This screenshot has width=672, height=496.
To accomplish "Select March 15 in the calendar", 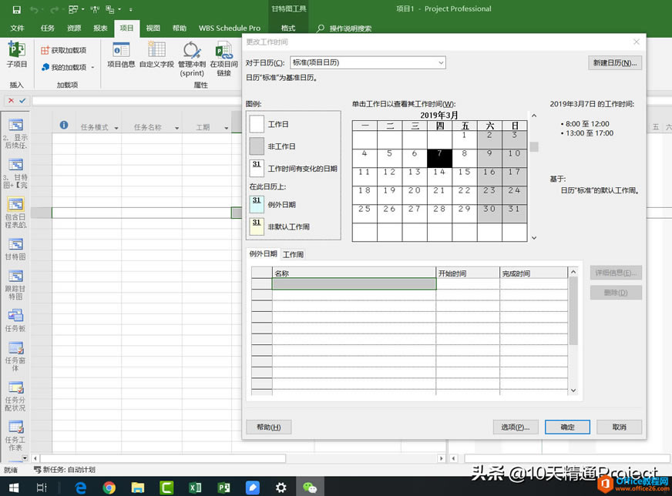I will pyautogui.click(x=464, y=173).
